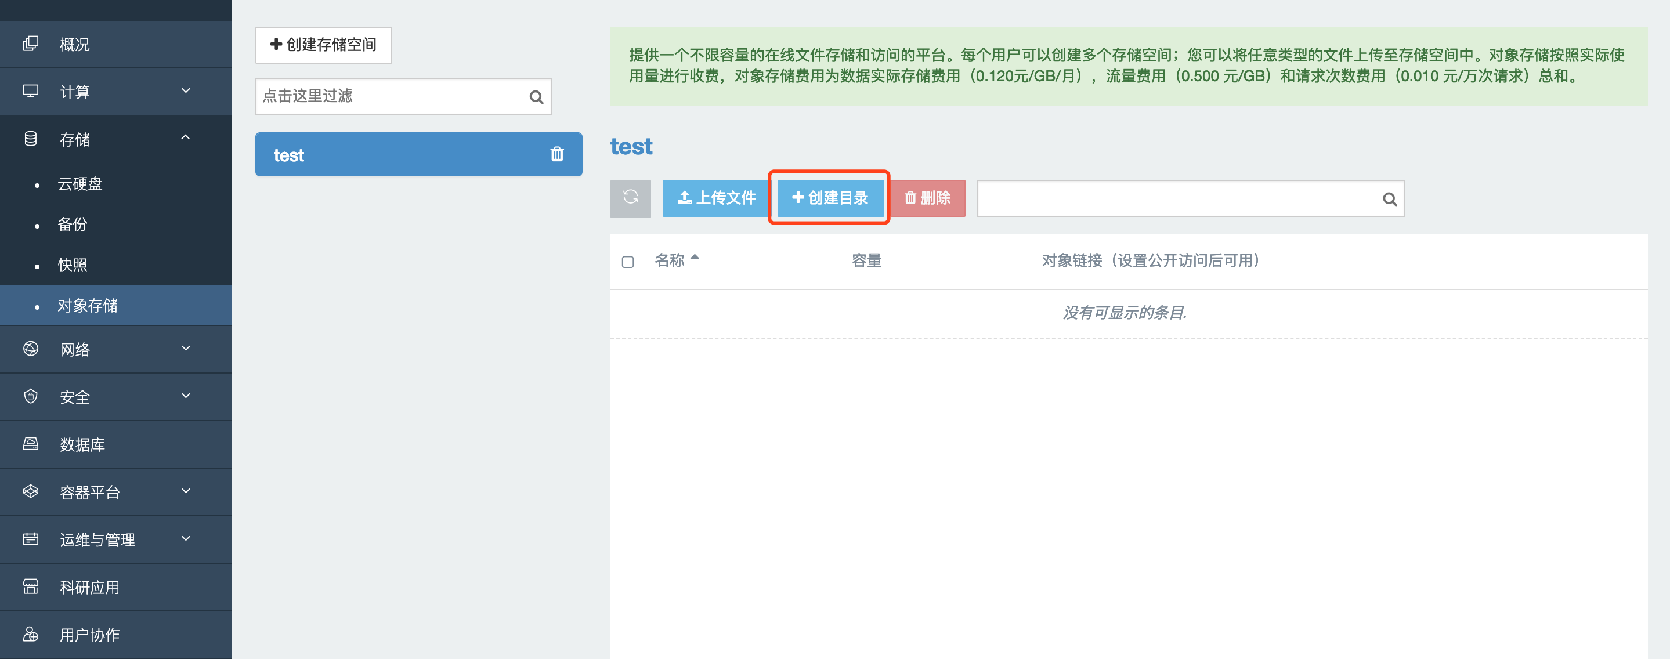Click the 运维与管理 icon
Image resolution: width=1670 pixels, height=659 pixels.
pos(31,539)
